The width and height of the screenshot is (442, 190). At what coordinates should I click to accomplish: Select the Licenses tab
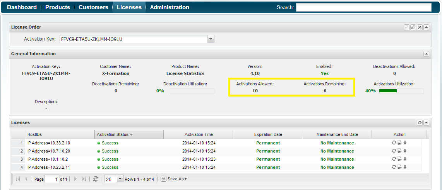[x=129, y=7]
